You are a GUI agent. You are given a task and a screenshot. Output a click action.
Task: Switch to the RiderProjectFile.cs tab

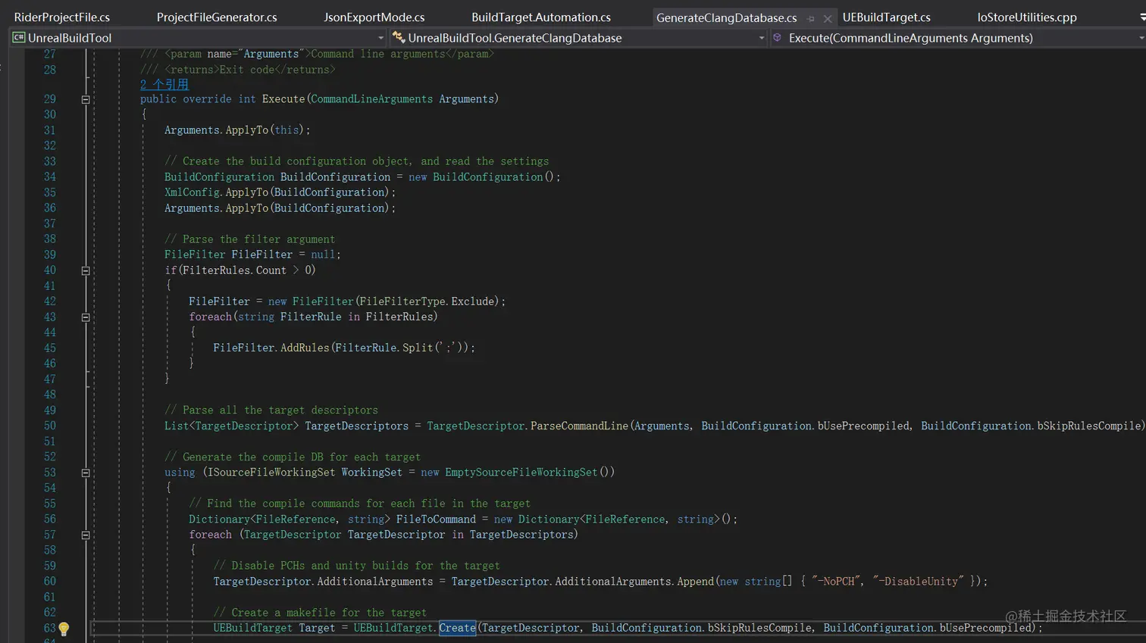pos(62,17)
